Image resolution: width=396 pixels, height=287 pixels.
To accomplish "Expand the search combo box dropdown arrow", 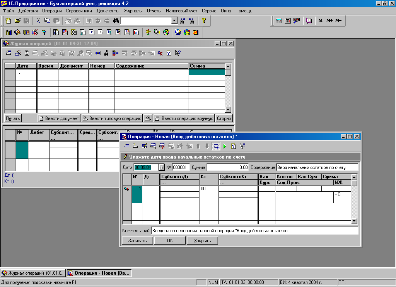I will [x=174, y=21].
